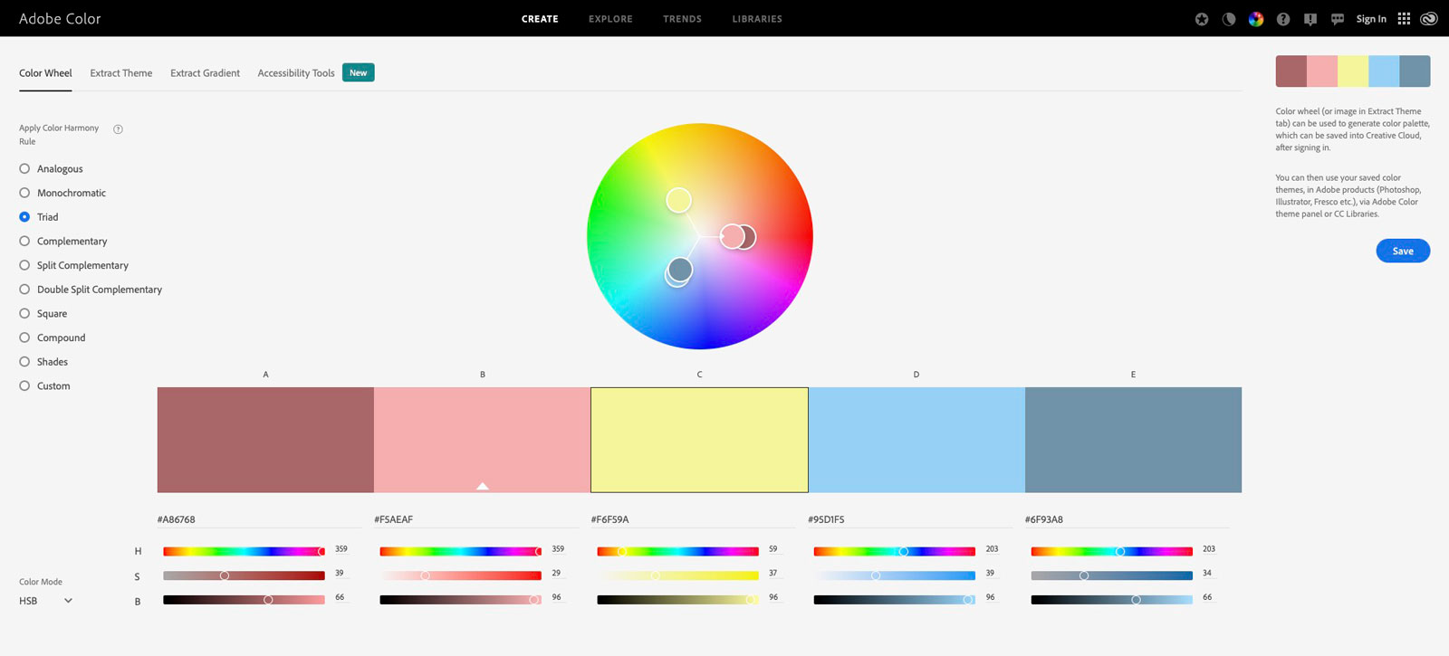Click the exclamation feedback icon

tap(1310, 19)
